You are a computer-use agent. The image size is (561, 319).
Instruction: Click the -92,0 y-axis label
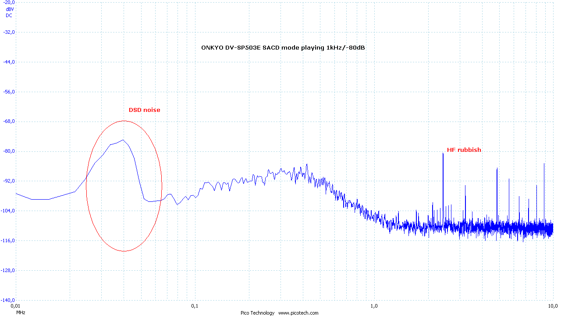coord(9,181)
